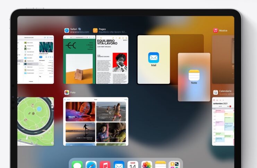Switch to the Files app card

(x=36, y=60)
